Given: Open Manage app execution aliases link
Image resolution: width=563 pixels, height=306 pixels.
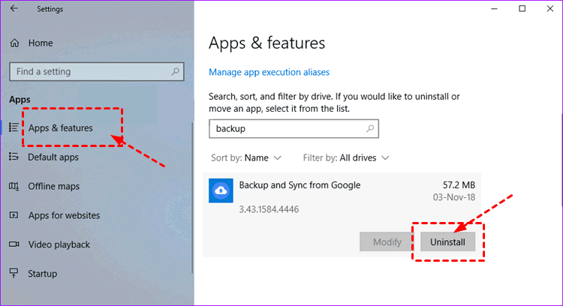Looking at the screenshot, I should coord(269,72).
